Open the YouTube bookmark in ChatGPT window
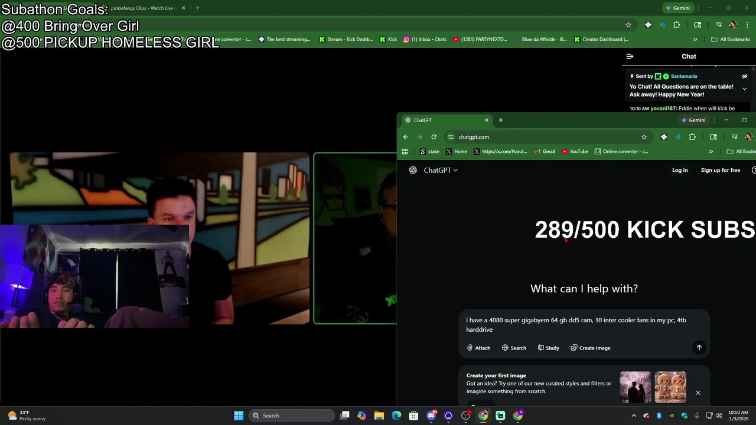Image resolution: width=756 pixels, height=425 pixels. click(x=575, y=152)
